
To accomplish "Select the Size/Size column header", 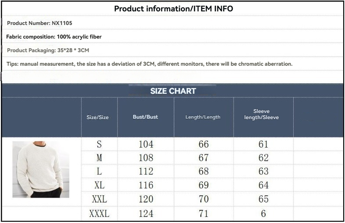I will coord(97,117).
